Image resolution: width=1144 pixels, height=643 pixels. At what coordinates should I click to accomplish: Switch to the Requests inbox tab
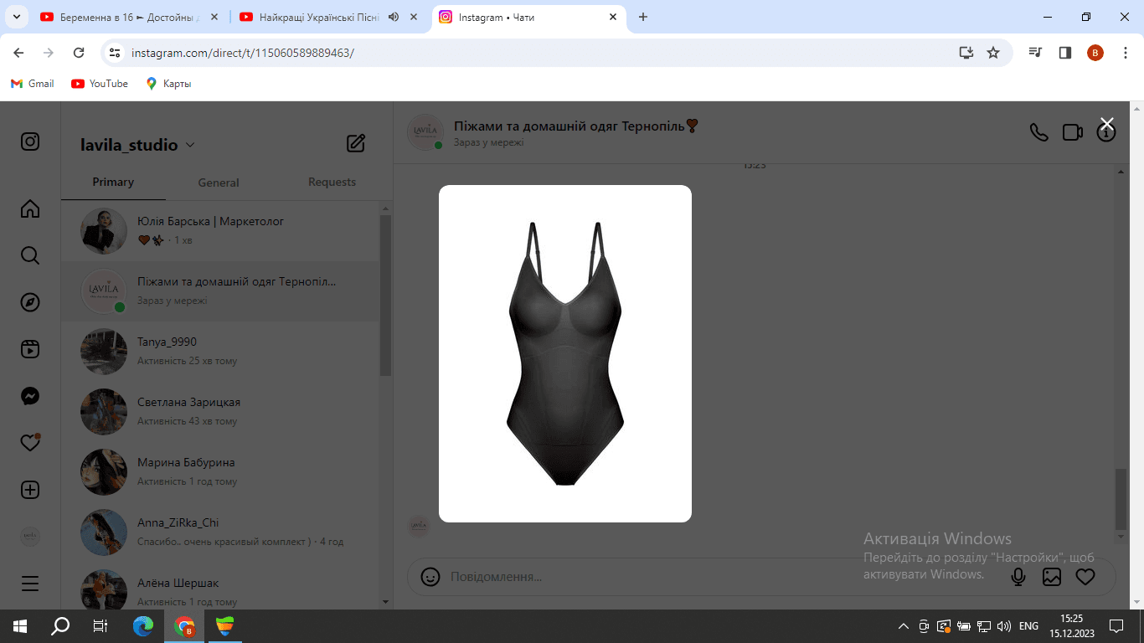click(332, 182)
